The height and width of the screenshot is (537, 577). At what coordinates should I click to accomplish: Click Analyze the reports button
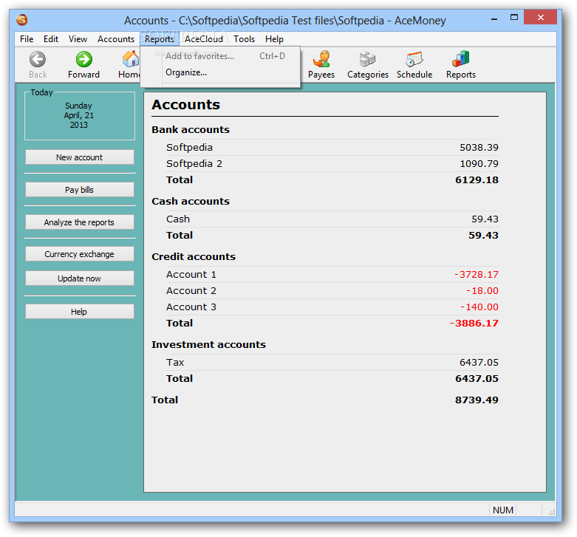(x=80, y=222)
